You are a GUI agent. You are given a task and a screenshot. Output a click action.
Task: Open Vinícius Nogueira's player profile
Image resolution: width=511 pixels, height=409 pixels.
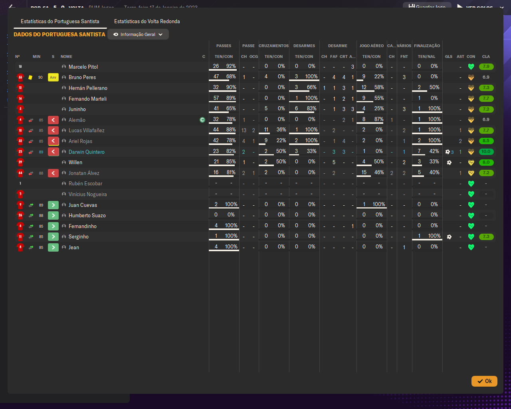click(87, 194)
